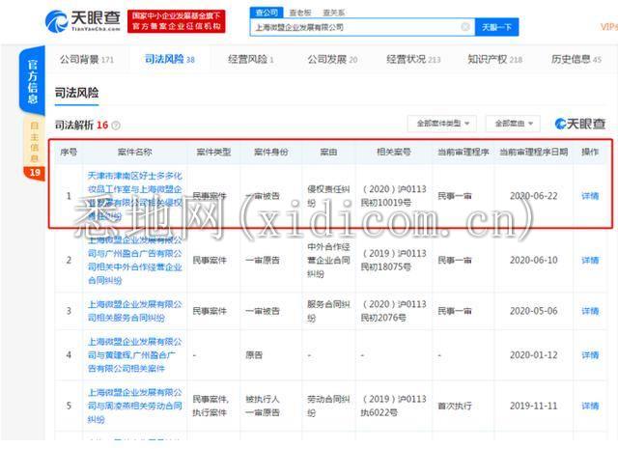Click the red 官方备案企业征信机构 banner

tap(176, 21)
